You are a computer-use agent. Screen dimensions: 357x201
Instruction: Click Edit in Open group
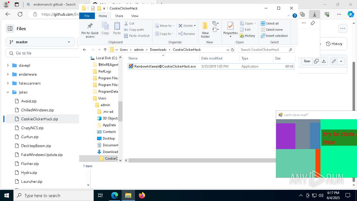(245, 30)
